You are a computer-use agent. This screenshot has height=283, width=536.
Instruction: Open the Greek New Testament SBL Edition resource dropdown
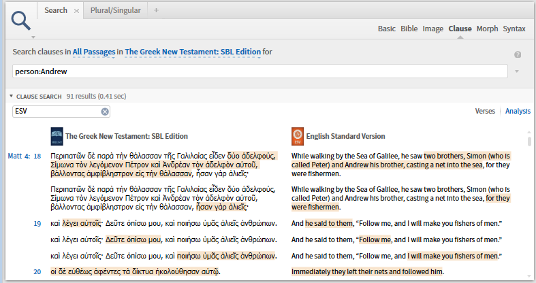point(193,52)
